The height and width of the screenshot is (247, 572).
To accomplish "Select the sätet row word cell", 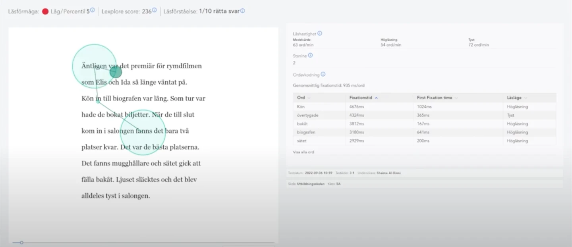I will tap(319, 141).
